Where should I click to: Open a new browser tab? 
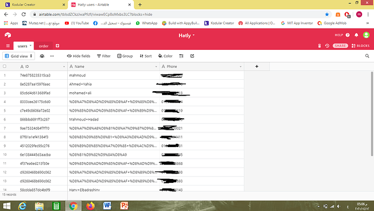[x=140, y=4]
